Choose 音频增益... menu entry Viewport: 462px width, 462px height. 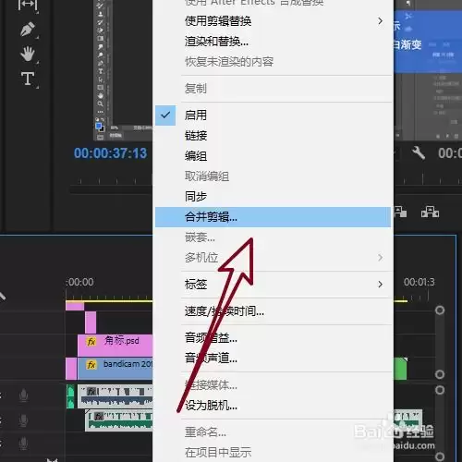(273, 338)
